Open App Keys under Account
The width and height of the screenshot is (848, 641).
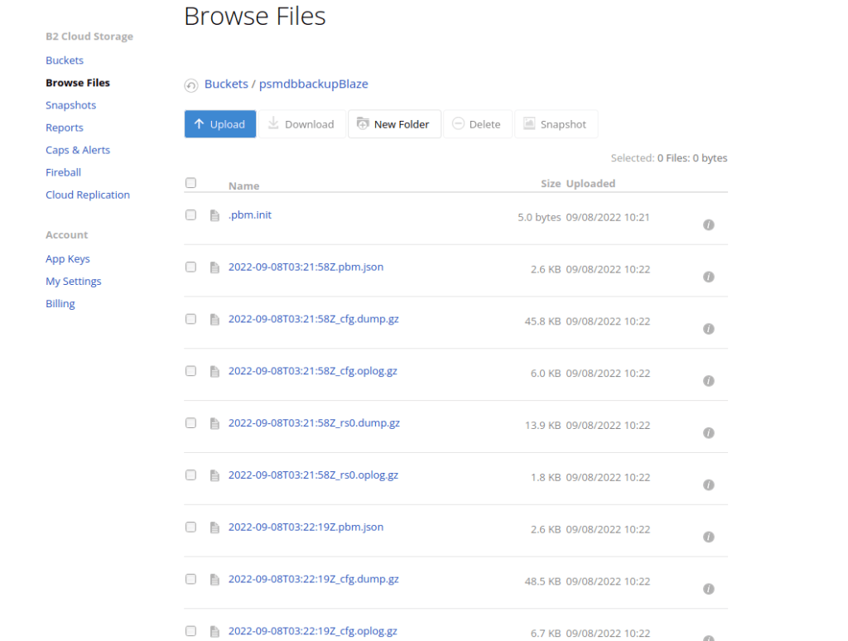(x=68, y=258)
